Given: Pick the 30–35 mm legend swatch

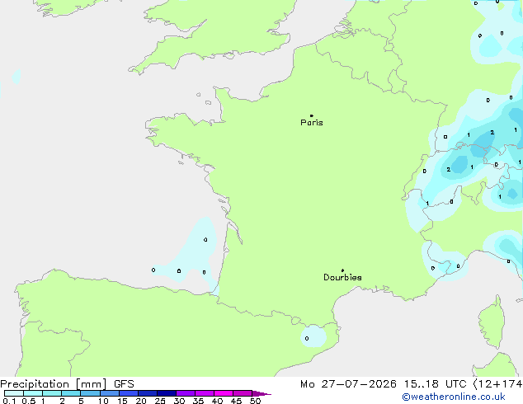Looking at the screenshot, I should pyautogui.click(x=186, y=393).
